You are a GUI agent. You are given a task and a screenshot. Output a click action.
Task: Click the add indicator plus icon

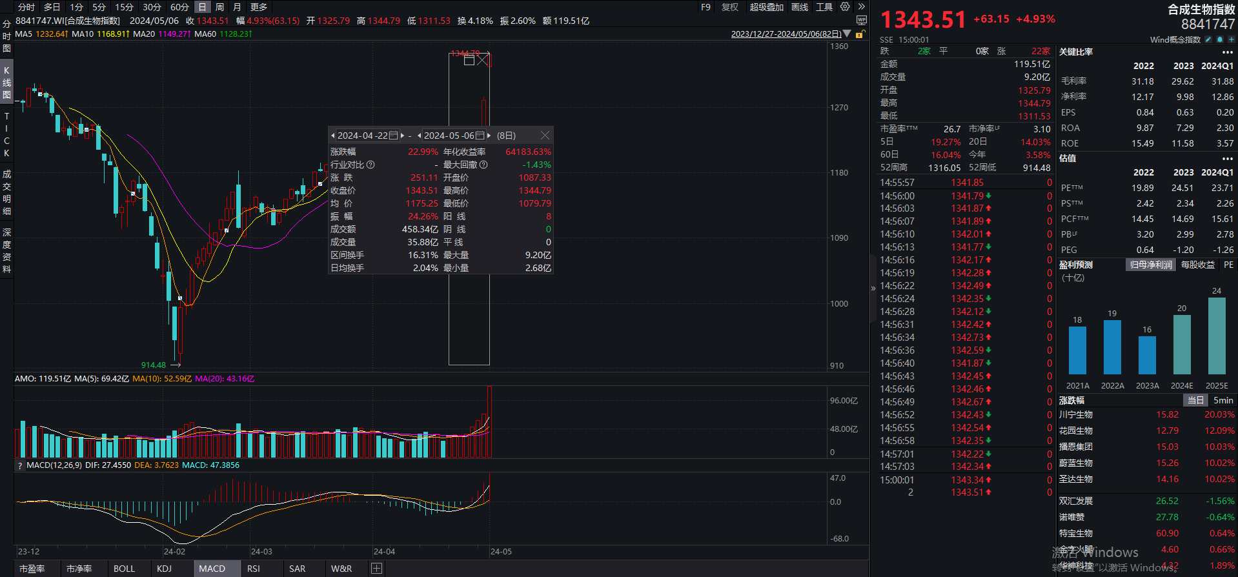click(x=377, y=569)
